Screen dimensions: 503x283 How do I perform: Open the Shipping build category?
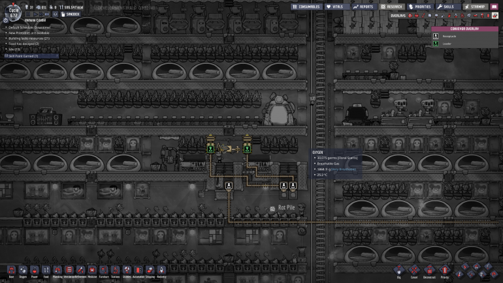coord(150,271)
